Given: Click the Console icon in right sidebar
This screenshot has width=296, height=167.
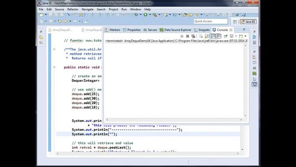Looking at the screenshot, I should tap(254, 84).
